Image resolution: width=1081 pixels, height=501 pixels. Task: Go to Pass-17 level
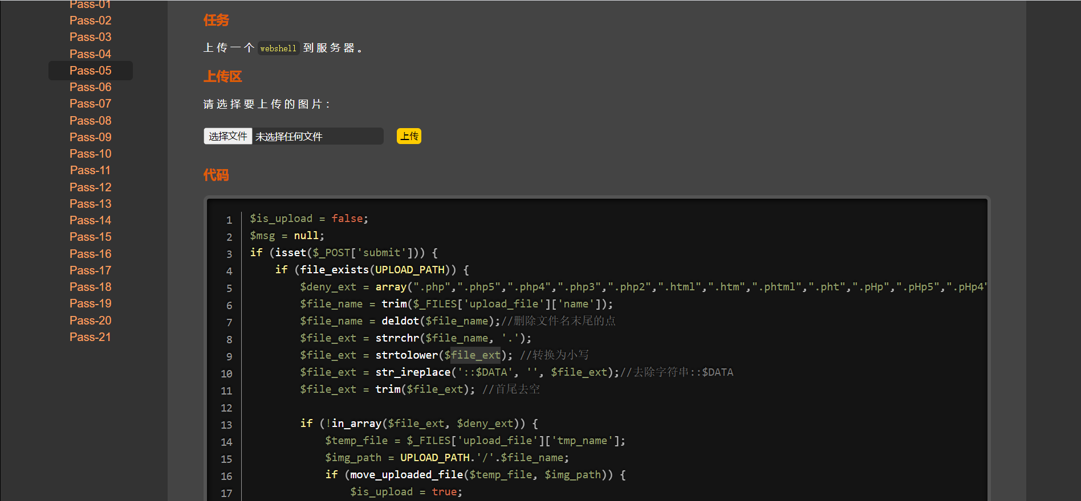coord(90,270)
